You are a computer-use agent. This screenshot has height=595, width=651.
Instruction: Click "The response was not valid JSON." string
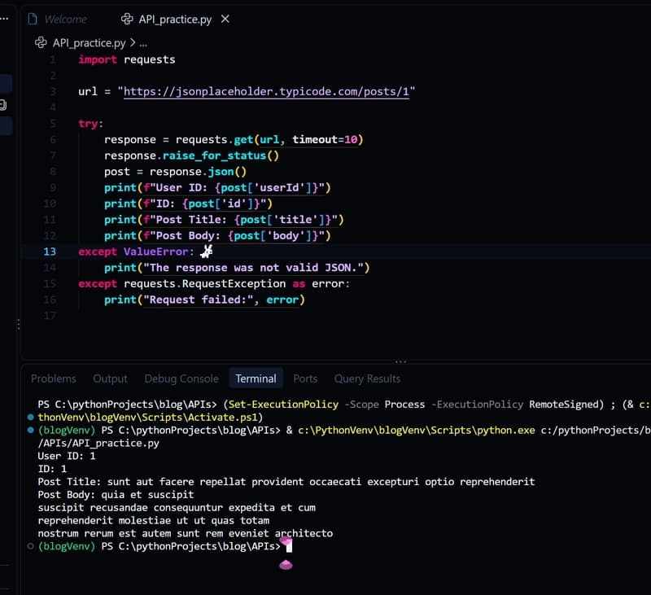click(x=253, y=268)
